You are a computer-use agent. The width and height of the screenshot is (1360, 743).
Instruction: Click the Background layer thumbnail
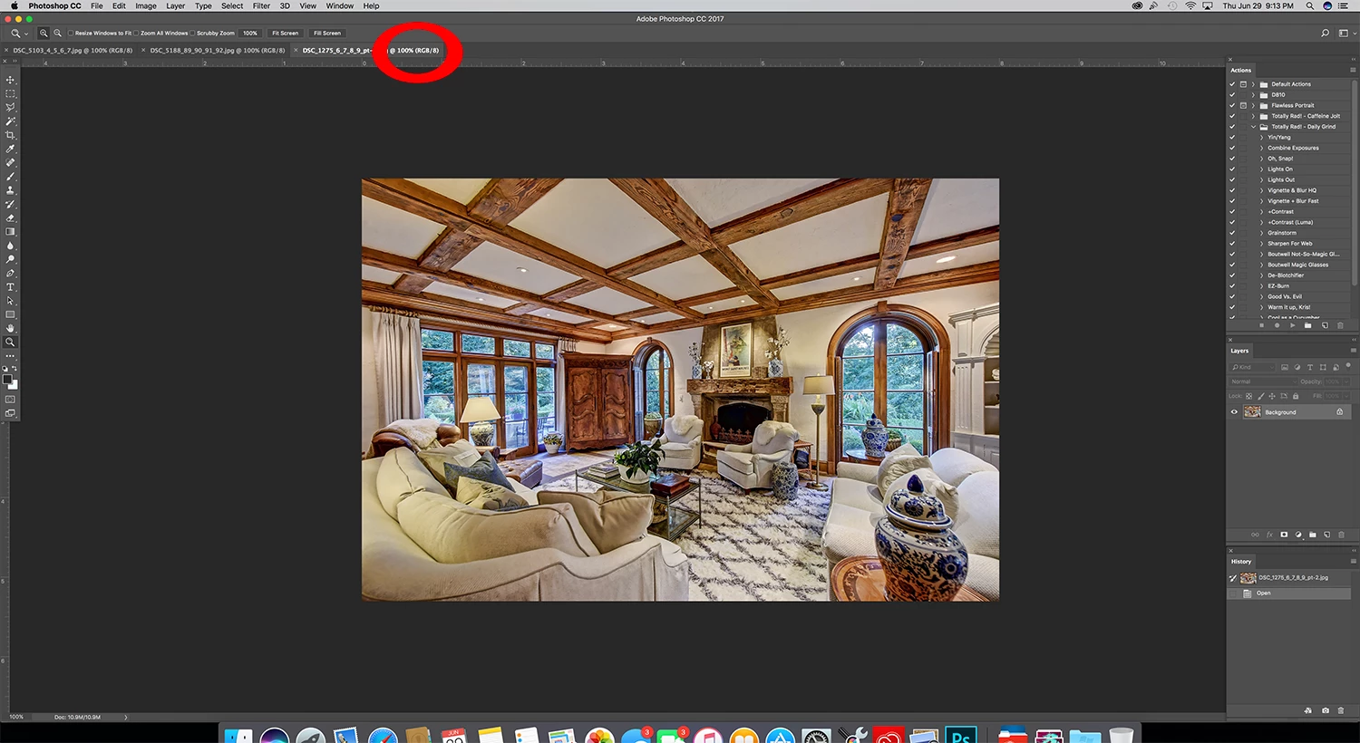click(1252, 412)
